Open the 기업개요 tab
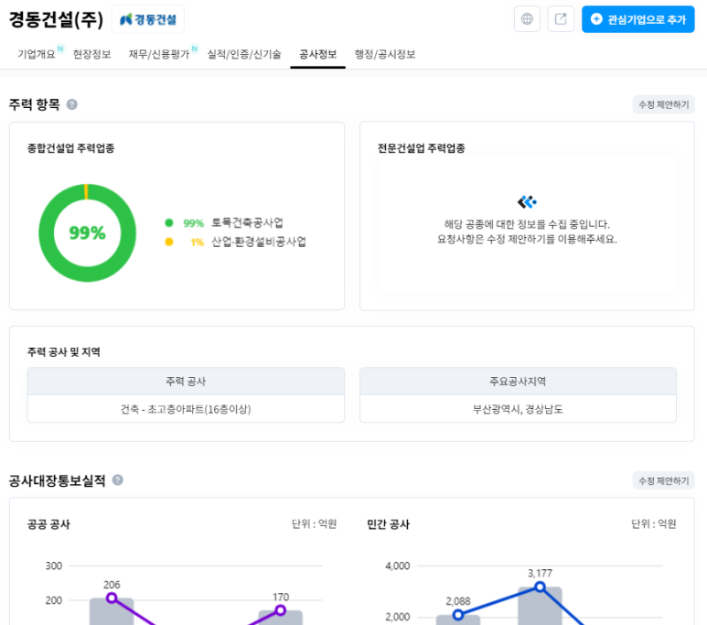Screen dimensions: 707x625 point(36,54)
